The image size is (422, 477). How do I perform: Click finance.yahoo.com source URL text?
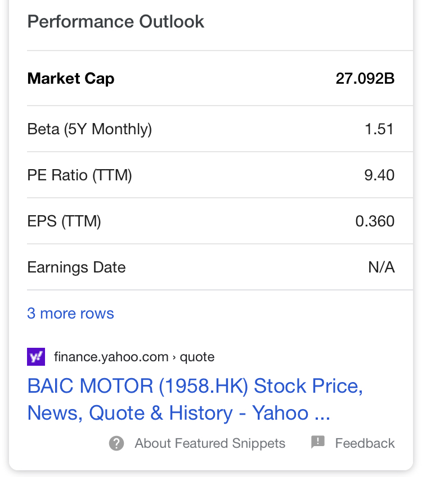pos(111,357)
